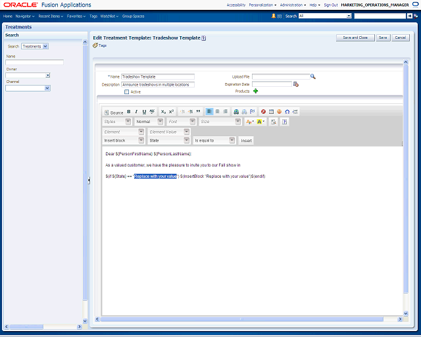
Task: Open text color picker
Action: click(250, 122)
